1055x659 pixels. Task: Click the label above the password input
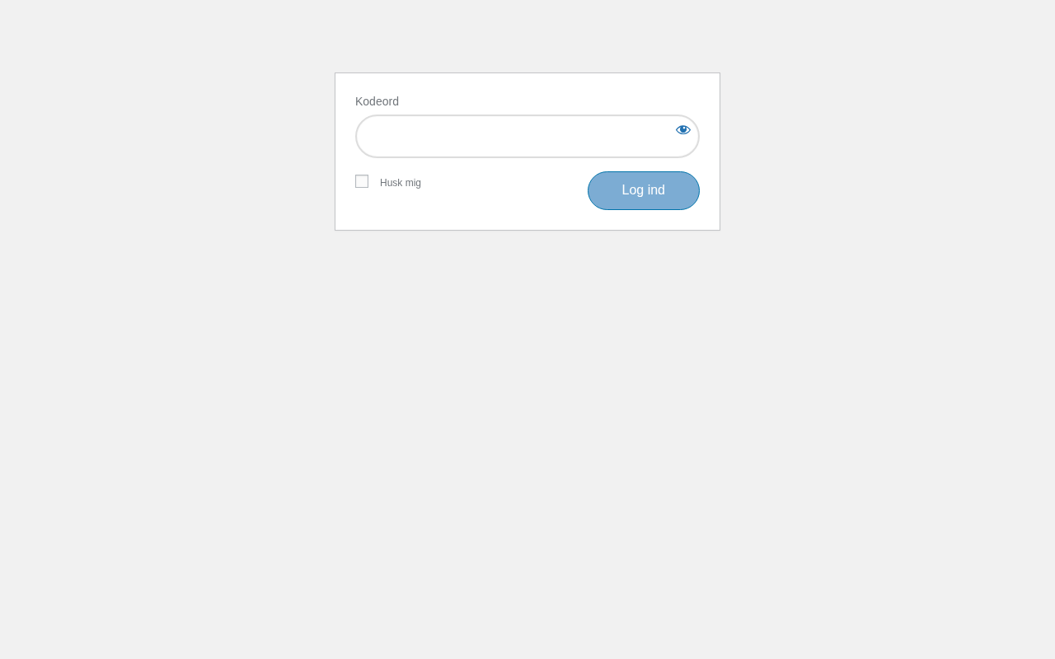[377, 101]
